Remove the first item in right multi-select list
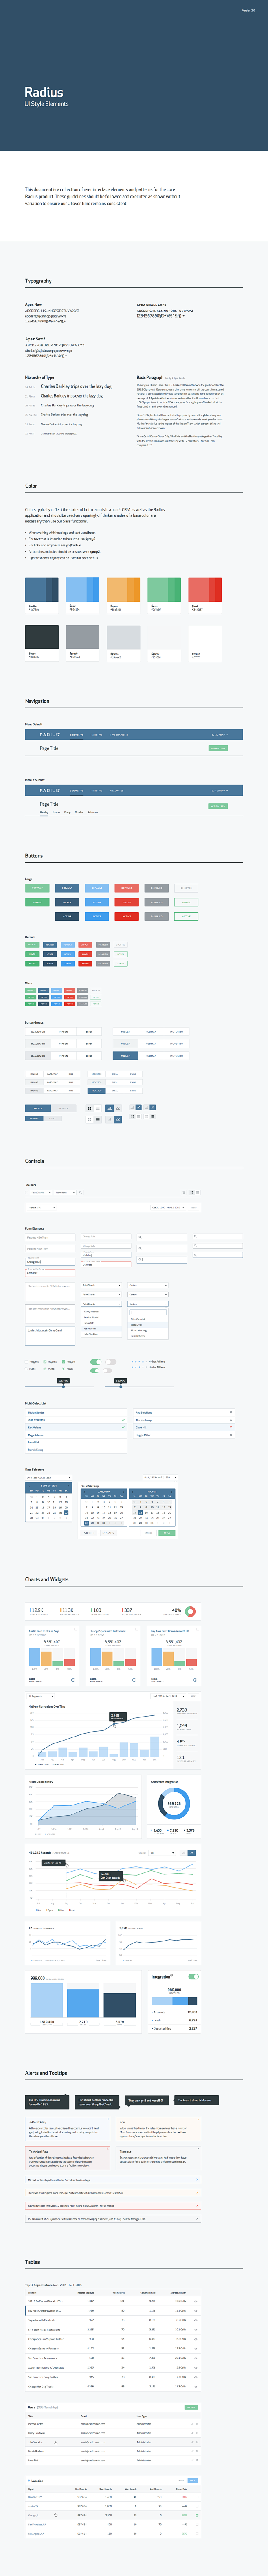Screen dimensions: 268x2576 231,1413
